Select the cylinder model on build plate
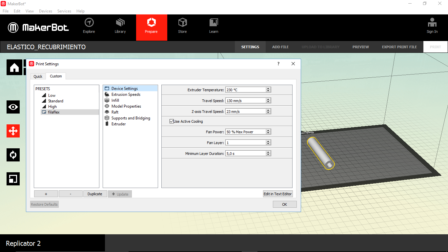 (320, 153)
